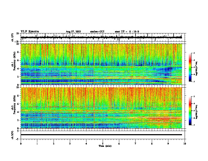Screen dimensions: 208x161
Task: Click the ch.2 spectrogram panel
Action: [x=101, y=108]
